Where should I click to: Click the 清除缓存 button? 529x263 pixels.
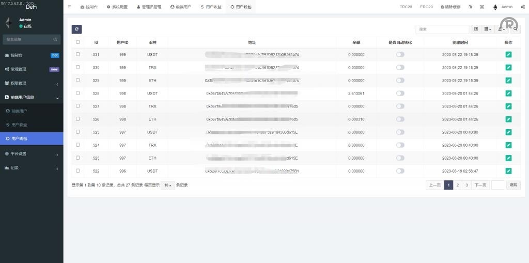[450, 7]
